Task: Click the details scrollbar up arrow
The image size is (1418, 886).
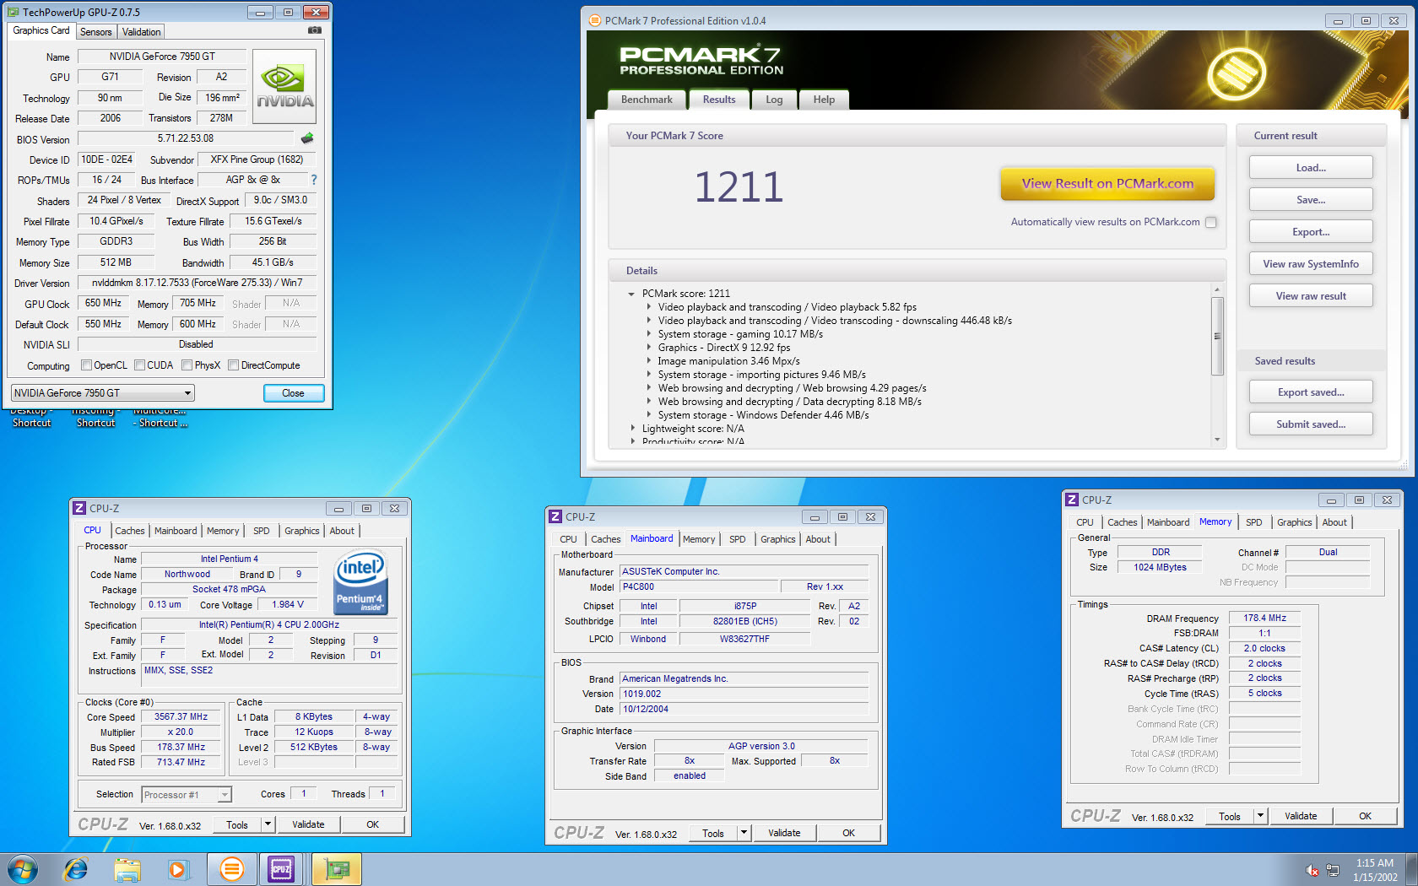Action: pyautogui.click(x=1217, y=289)
